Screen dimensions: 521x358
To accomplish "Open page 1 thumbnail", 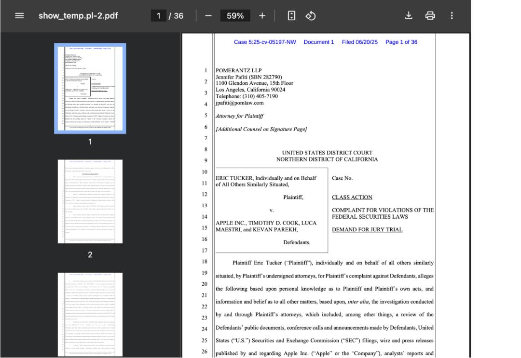I will click(x=90, y=89).
